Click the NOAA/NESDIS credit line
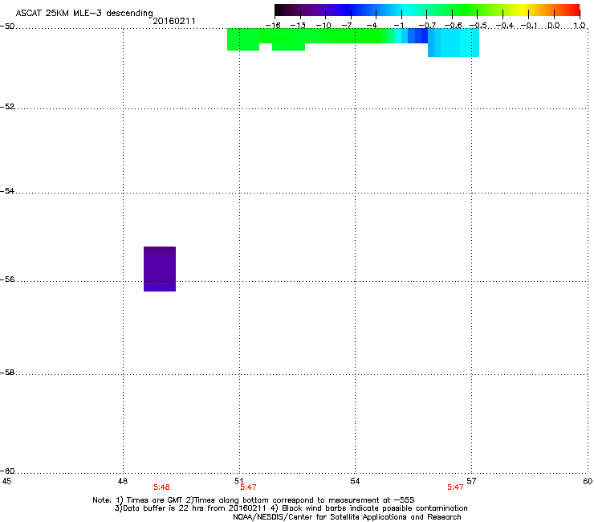This screenshot has width=594, height=522. (x=347, y=517)
